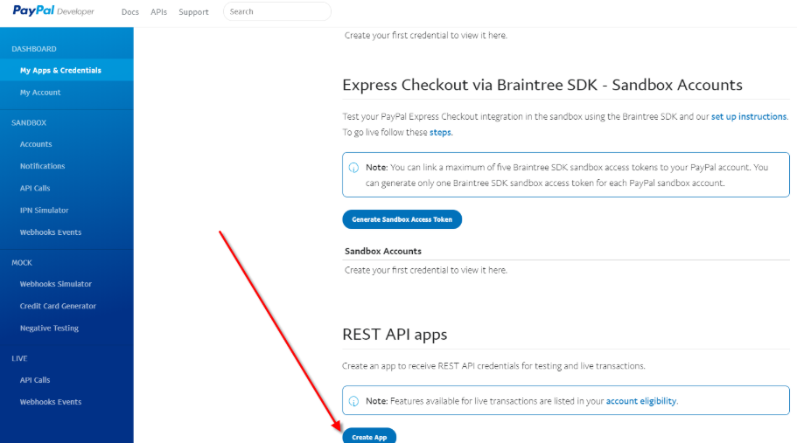The height and width of the screenshot is (443, 797).
Task: Open My Account in the sidebar
Action: point(40,93)
